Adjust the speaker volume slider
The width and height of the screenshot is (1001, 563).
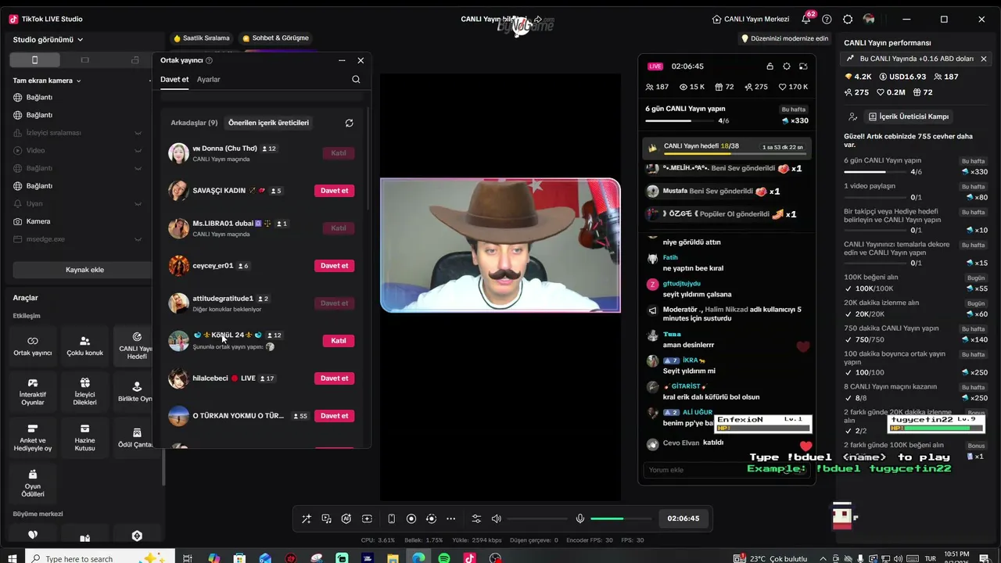(x=538, y=518)
